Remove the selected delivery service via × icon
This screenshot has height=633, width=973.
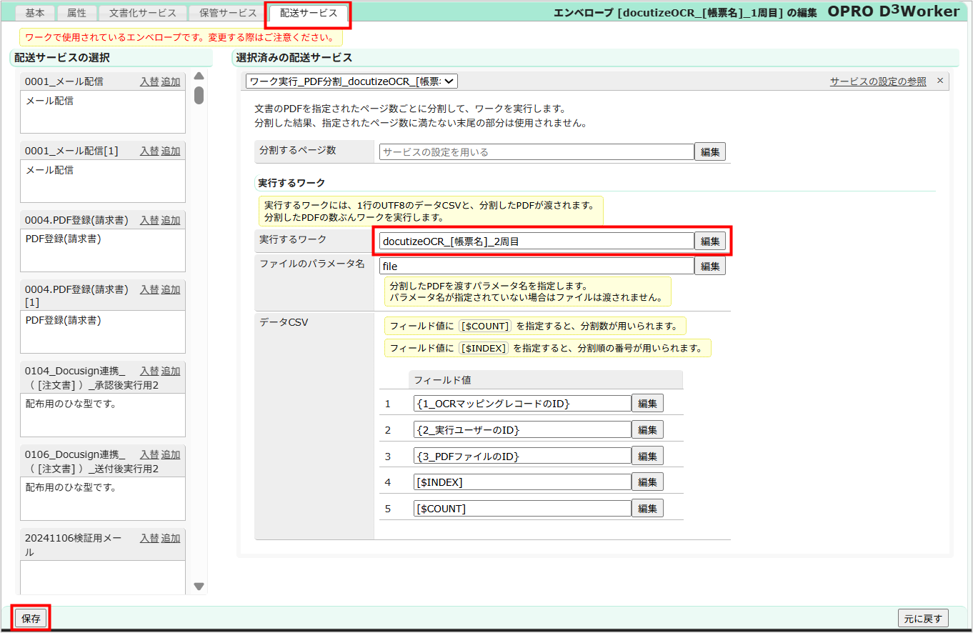tap(941, 81)
